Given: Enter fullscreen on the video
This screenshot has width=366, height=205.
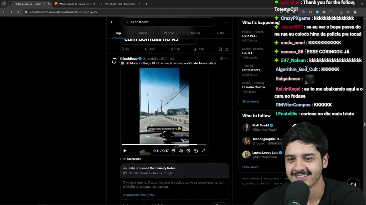Looking at the screenshot, I should (203, 151).
